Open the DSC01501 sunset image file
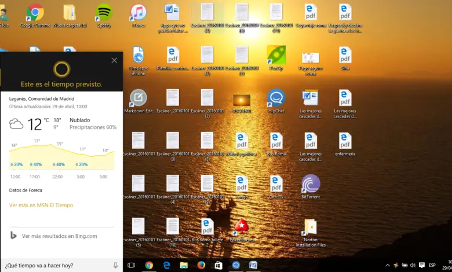This screenshot has height=272, width=452. point(242,103)
